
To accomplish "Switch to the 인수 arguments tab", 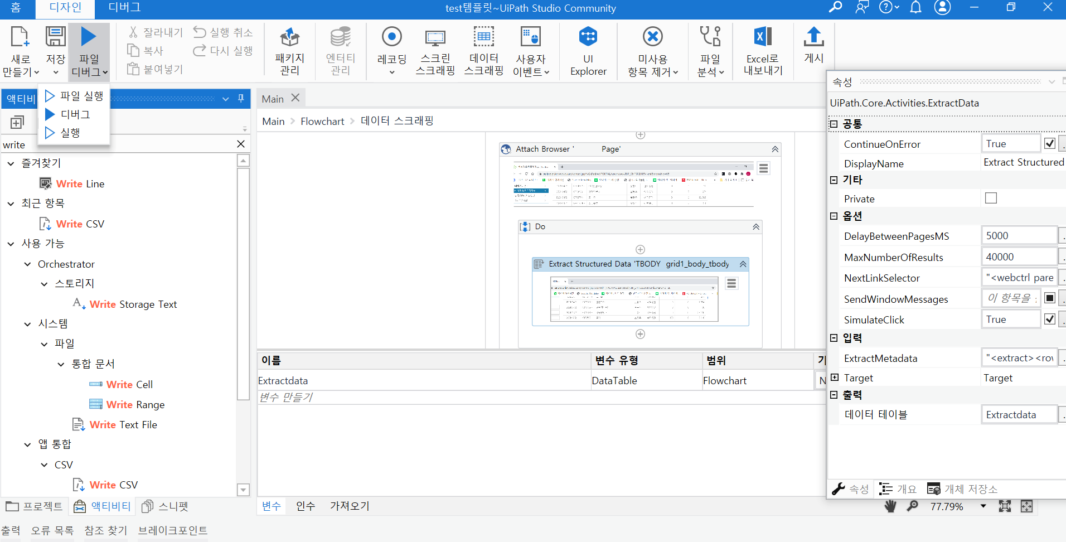I will (x=306, y=506).
